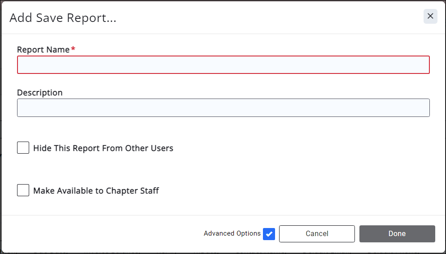Focus the Description text box
This screenshot has width=446, height=254.
click(223, 108)
